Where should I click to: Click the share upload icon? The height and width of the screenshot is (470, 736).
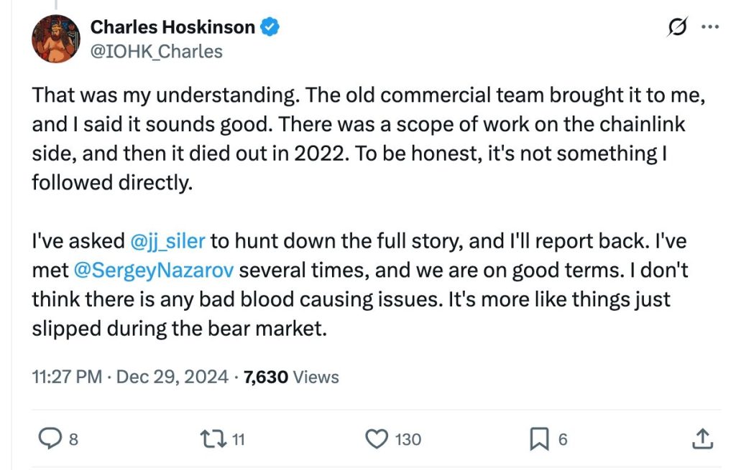point(702,438)
